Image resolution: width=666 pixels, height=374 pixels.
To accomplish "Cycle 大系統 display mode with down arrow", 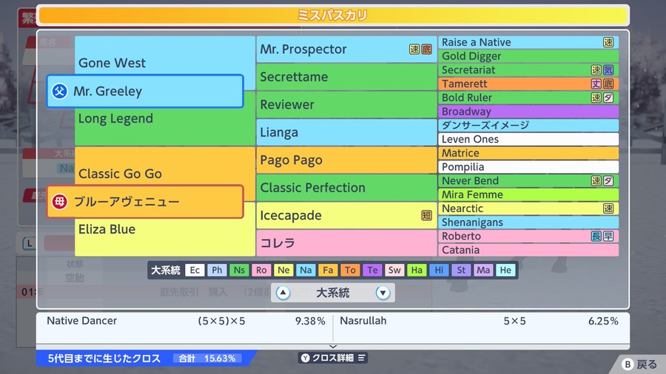I will coord(383,293).
